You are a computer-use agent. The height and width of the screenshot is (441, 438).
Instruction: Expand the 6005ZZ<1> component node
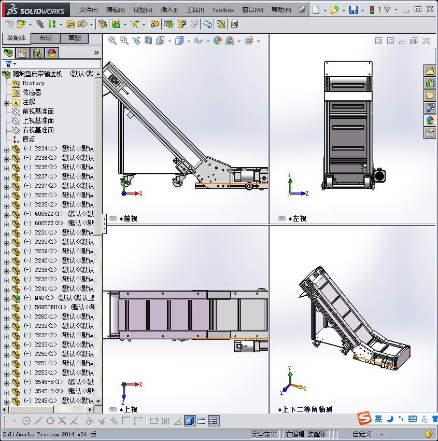coord(6,215)
